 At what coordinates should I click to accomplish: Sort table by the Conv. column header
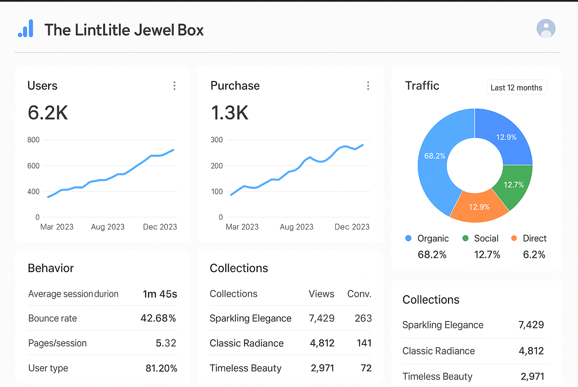[359, 294]
